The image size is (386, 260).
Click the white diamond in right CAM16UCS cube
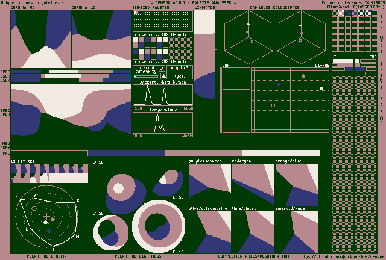pos(300,25)
